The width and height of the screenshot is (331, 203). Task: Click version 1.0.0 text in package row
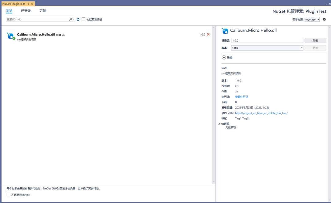[202, 34]
